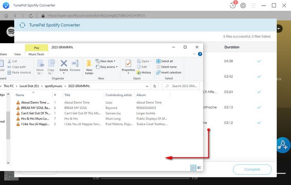Open the Music Tools tab

pos(37,54)
